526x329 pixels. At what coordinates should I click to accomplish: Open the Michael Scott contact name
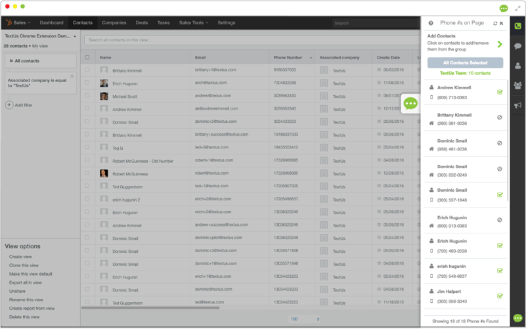pyautogui.click(x=125, y=97)
